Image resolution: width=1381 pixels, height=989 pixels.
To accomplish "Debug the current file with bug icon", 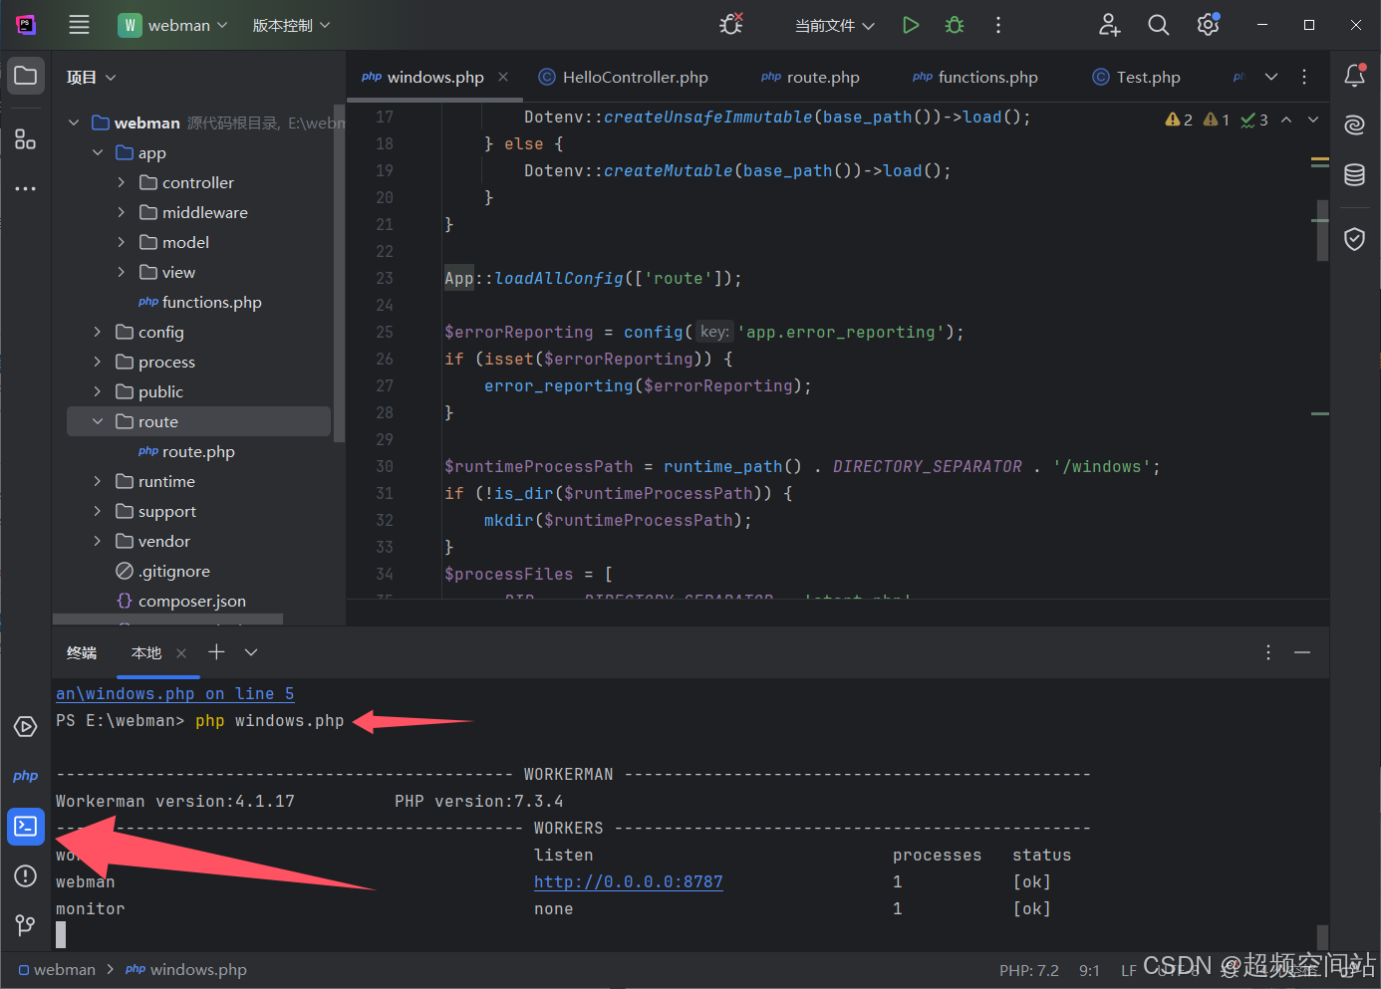I will (x=955, y=25).
